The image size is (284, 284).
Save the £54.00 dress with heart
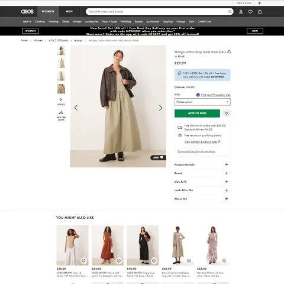click(118, 261)
